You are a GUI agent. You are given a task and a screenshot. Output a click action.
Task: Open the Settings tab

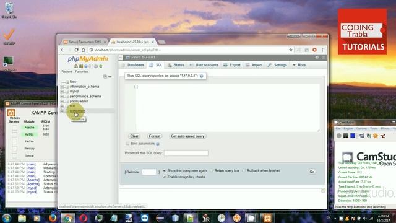(277, 65)
